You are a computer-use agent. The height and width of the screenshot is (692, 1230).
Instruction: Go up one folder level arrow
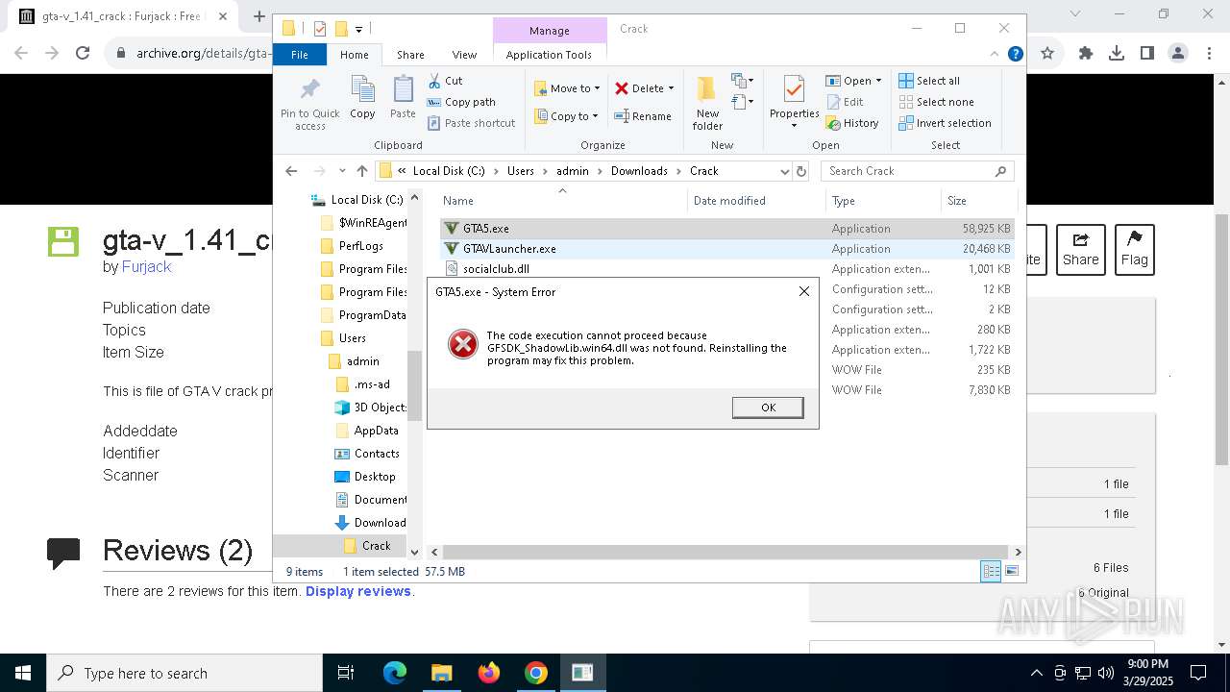362,171
